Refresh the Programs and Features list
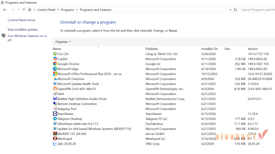Screen dimensions: 275x154 pyautogui.click(x=235, y=10)
